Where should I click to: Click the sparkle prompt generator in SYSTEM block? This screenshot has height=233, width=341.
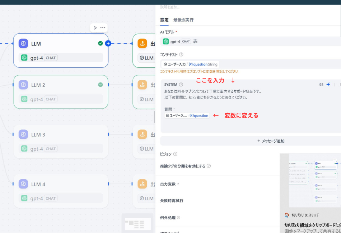pos(329,84)
